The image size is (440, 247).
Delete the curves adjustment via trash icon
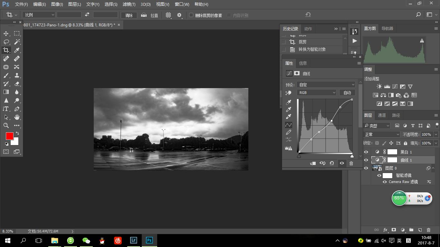pyautogui.click(x=351, y=163)
